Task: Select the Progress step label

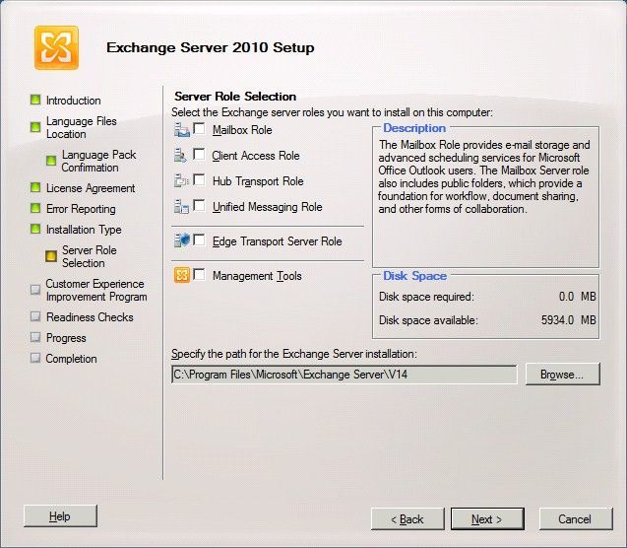Action: [66, 338]
